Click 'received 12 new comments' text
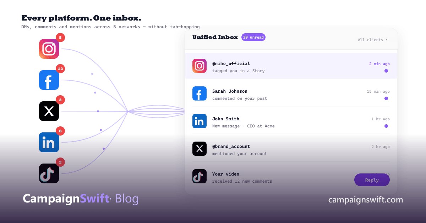Viewport: 426px width, 223px height. pyautogui.click(x=242, y=181)
